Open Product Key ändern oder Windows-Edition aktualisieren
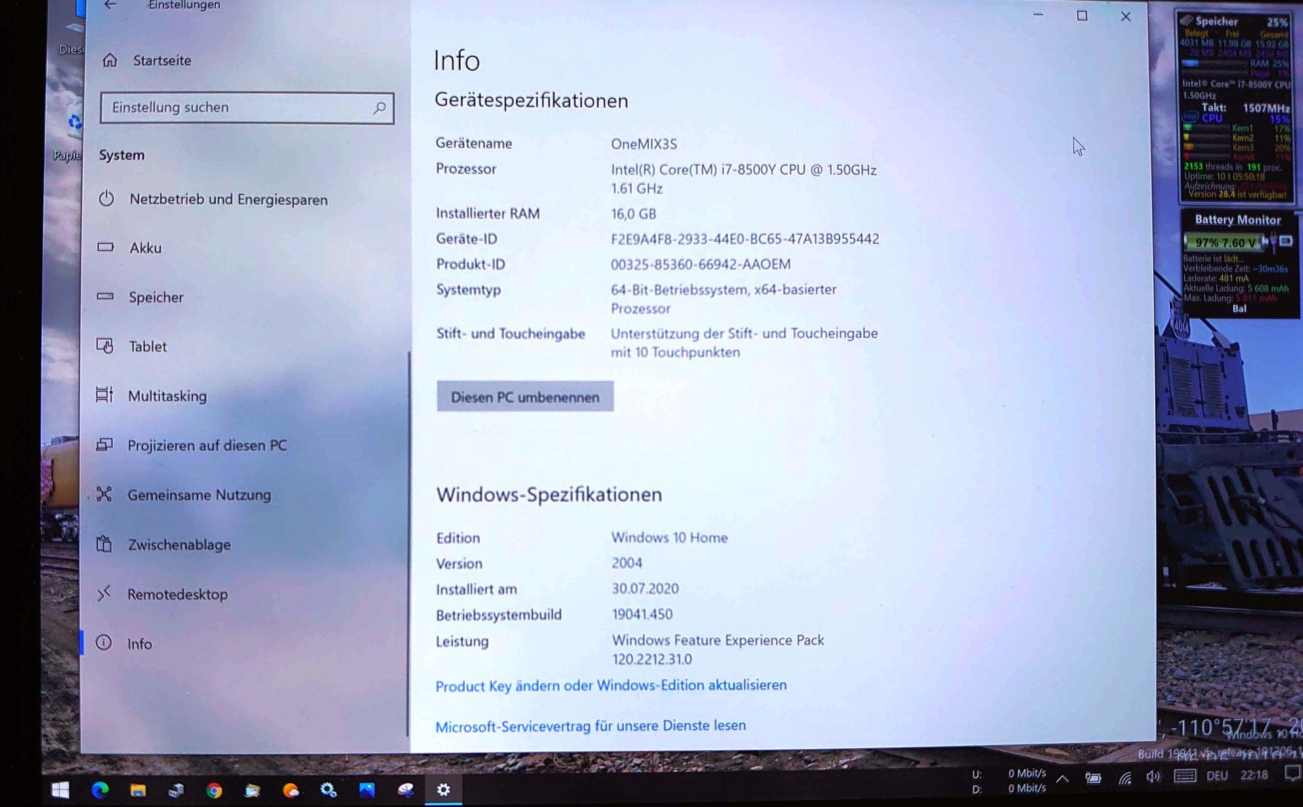Image resolution: width=1303 pixels, height=807 pixels. click(611, 686)
